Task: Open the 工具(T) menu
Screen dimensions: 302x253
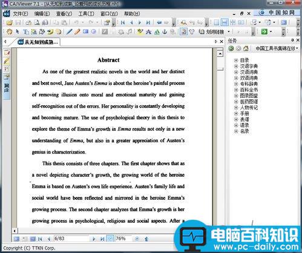Action: (x=86, y=14)
